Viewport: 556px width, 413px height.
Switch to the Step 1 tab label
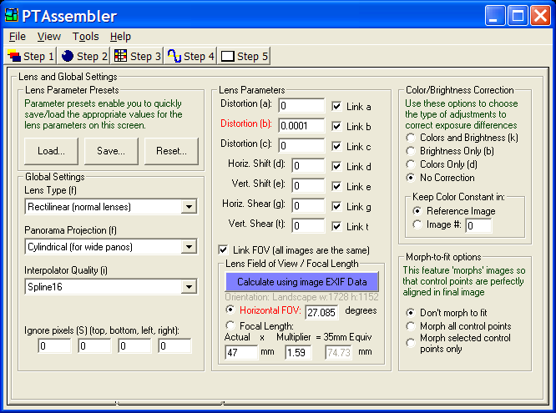(38, 56)
